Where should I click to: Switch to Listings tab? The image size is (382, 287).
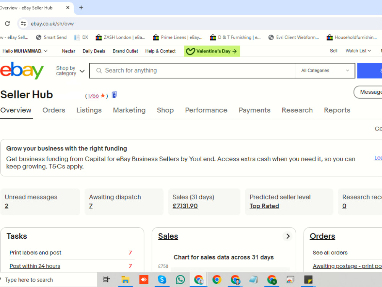89,110
